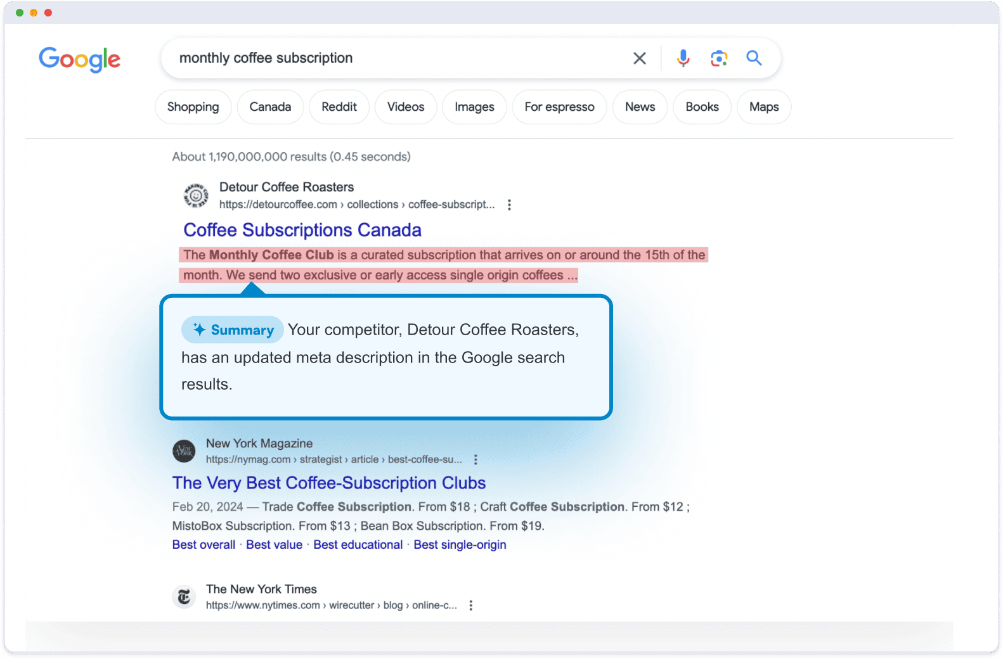Click the green window control dot
Viewport: 1003px width, 659px height.
(20, 13)
